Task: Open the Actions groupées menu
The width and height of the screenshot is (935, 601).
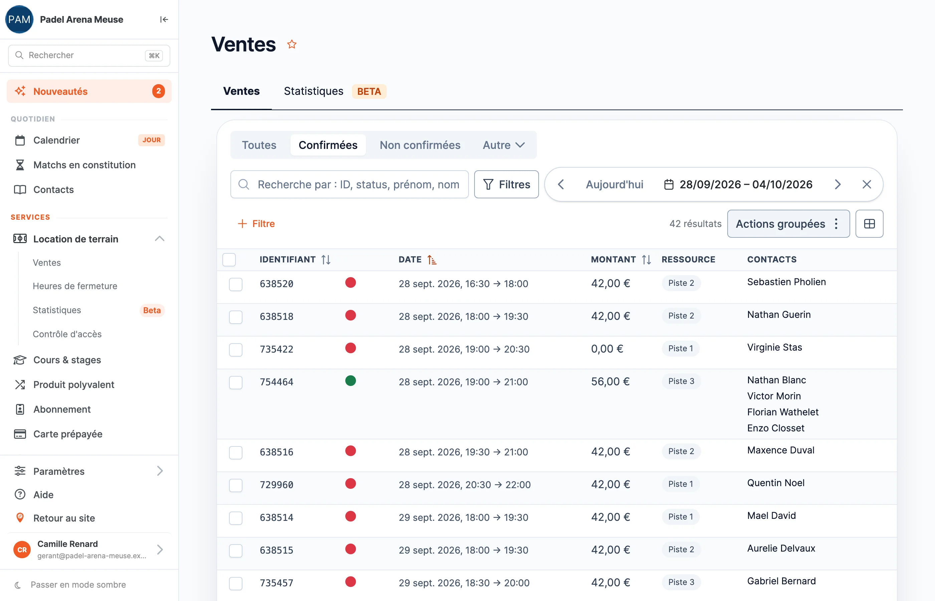Action: click(788, 224)
